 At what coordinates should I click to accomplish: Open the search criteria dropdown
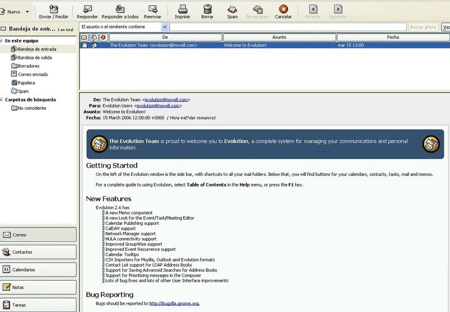click(x=164, y=27)
